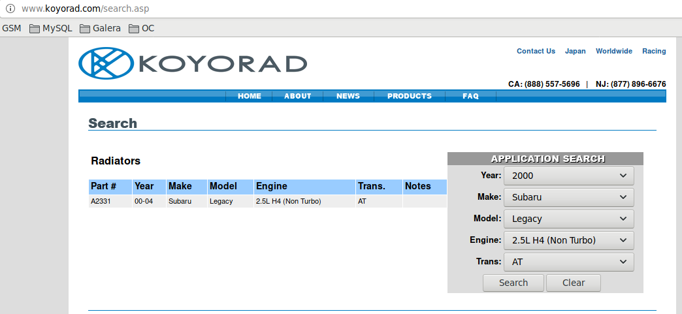The width and height of the screenshot is (682, 314).
Task: Click the Trans. column header
Action: [380, 187]
